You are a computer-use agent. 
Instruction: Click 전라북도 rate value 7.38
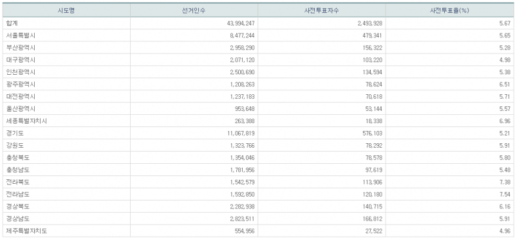505,182
